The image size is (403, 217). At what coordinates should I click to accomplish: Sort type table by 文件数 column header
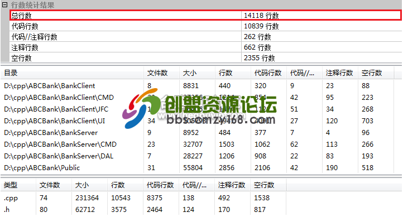54,185
